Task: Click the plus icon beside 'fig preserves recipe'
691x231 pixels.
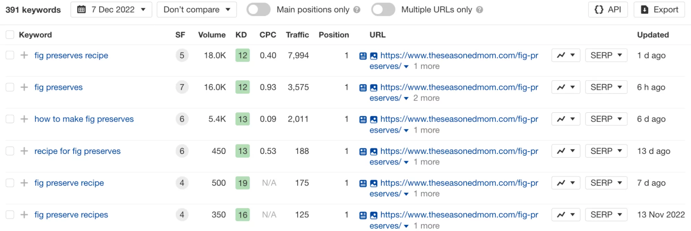Action: point(24,55)
